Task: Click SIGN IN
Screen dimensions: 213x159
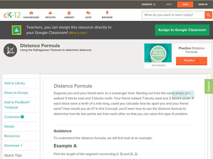Action: tap(203, 4)
